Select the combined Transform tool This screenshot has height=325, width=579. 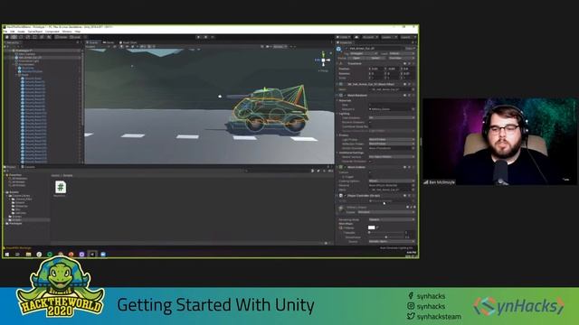tap(43, 37)
